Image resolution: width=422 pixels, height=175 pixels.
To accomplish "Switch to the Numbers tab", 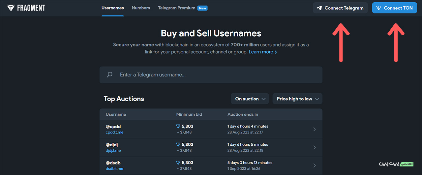I will [141, 8].
